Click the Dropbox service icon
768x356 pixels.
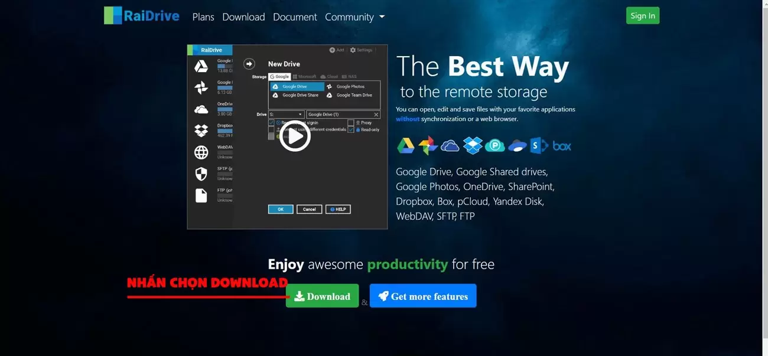pyautogui.click(x=473, y=145)
